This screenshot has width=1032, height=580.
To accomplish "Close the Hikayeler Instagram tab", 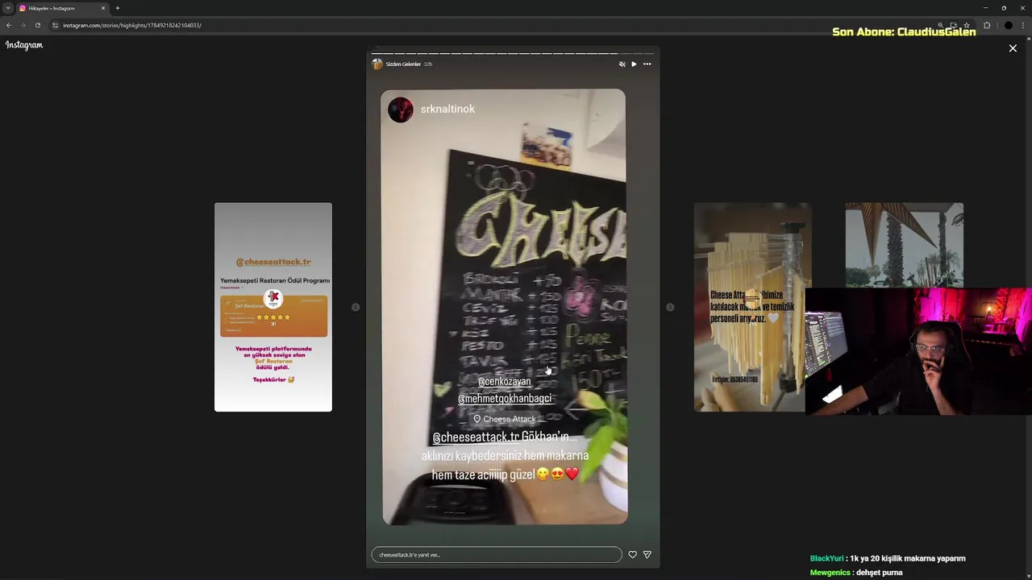I will (103, 8).
